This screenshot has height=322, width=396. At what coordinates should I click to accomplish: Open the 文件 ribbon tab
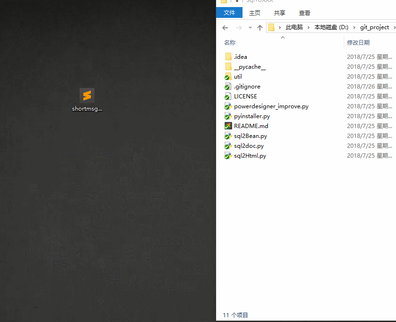click(x=229, y=13)
